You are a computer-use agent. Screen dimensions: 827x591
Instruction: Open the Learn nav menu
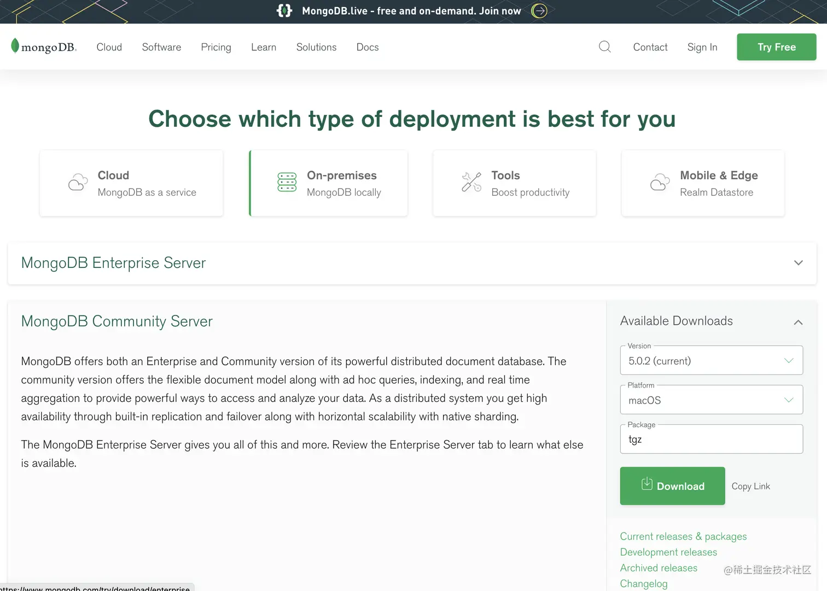[264, 47]
